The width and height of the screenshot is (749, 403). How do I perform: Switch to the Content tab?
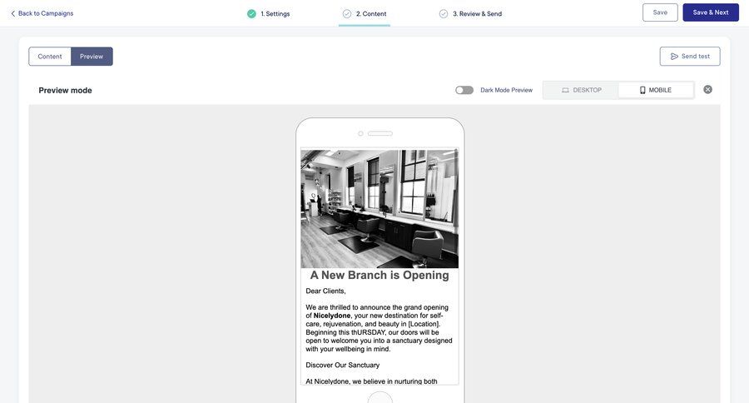50,57
